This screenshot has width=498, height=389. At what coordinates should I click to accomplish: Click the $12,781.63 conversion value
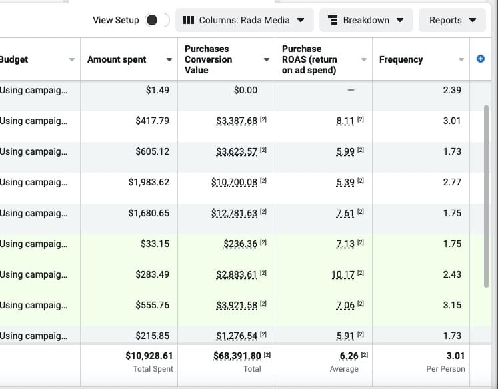tap(234, 213)
